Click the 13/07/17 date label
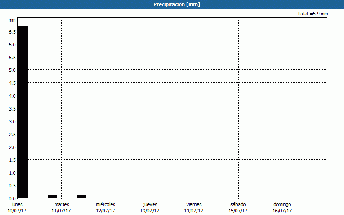The height and width of the screenshot is (215, 344). [150, 211]
